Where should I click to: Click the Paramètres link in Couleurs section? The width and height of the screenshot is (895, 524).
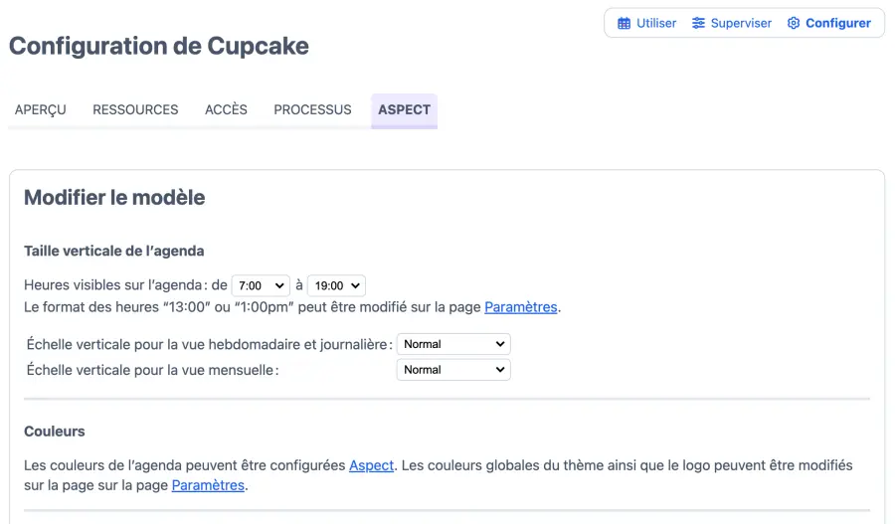208,485
